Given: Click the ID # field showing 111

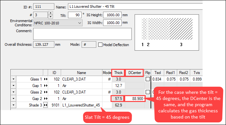Looking at the screenshot, I should pos(44,6).
